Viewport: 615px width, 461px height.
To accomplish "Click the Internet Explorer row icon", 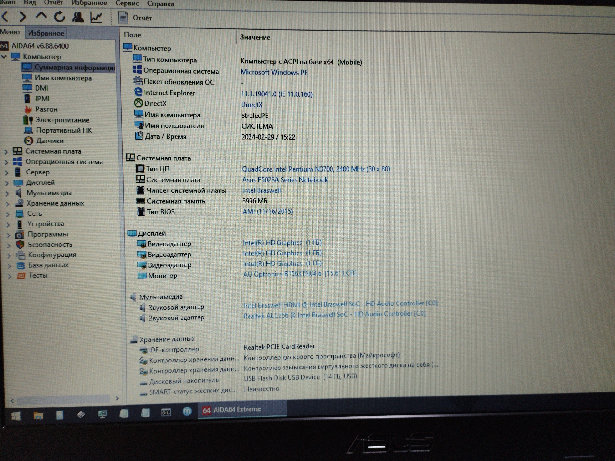I will coord(138,92).
